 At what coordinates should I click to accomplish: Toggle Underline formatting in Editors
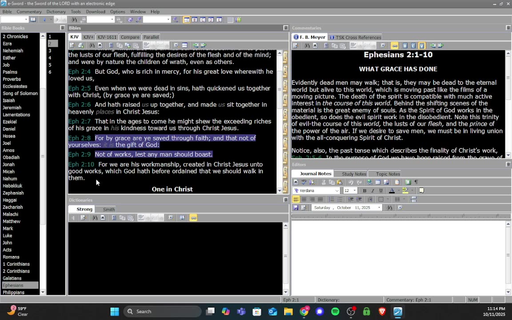tap(381, 191)
